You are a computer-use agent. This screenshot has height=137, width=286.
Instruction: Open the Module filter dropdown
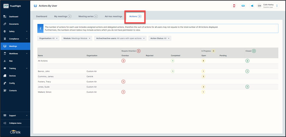pyautogui.click(x=77, y=38)
